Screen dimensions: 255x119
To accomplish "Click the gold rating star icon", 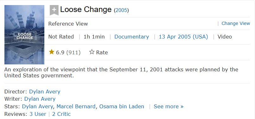I will pos(52,52).
